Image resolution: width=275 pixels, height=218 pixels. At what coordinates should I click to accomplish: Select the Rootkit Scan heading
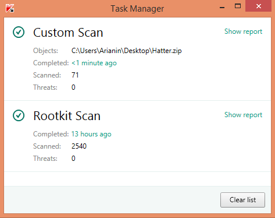tap(67, 116)
